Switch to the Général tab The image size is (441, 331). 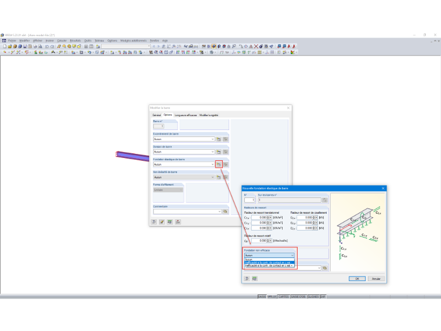tap(157, 115)
